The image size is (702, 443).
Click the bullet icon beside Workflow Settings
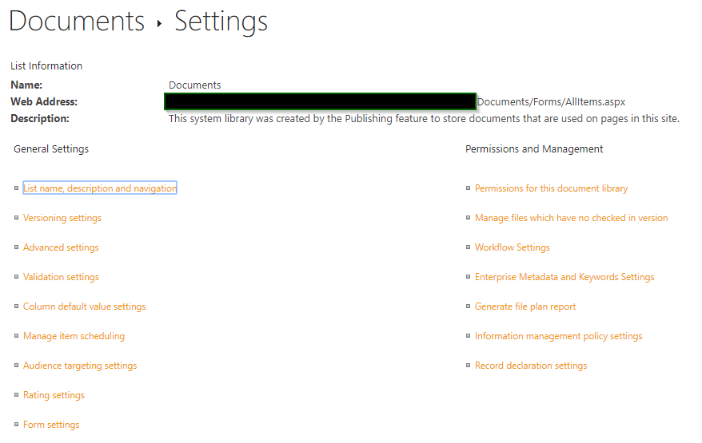click(x=468, y=247)
